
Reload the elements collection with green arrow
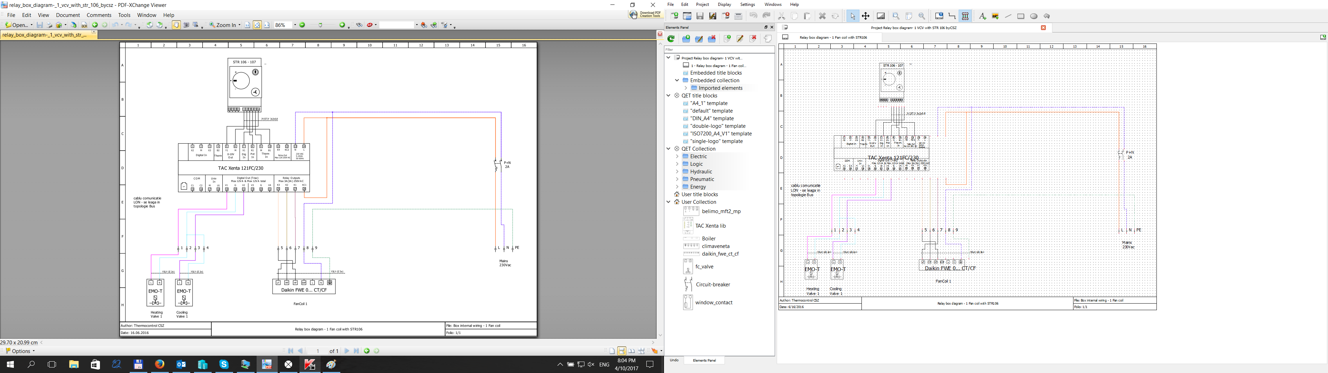[x=671, y=39]
